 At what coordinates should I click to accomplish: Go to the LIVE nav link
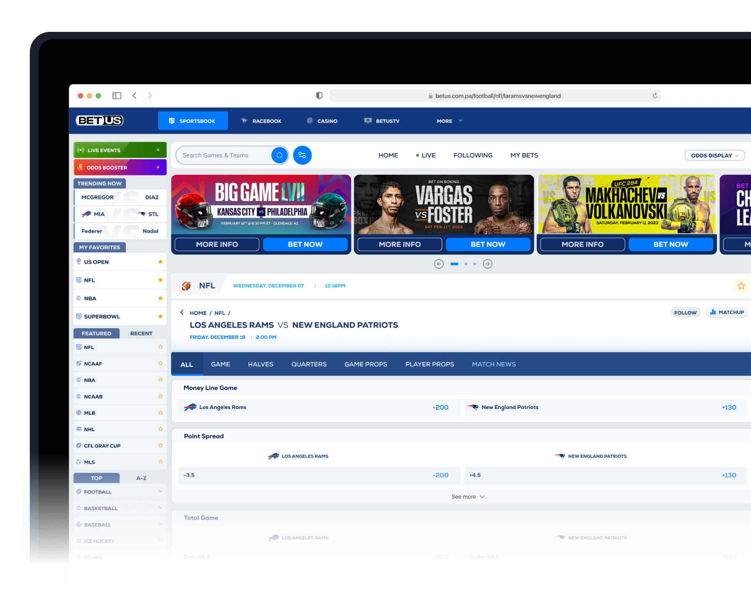[426, 155]
